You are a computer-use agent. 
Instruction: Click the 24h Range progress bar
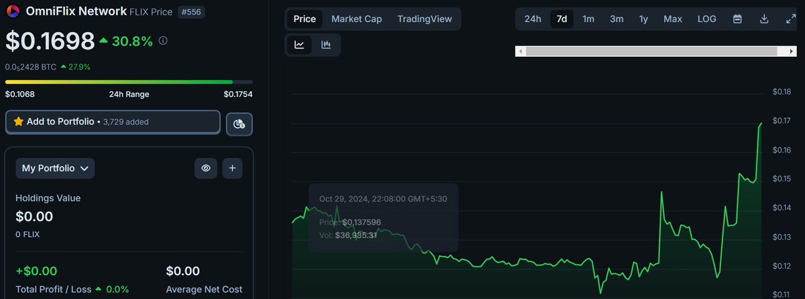tap(129, 82)
